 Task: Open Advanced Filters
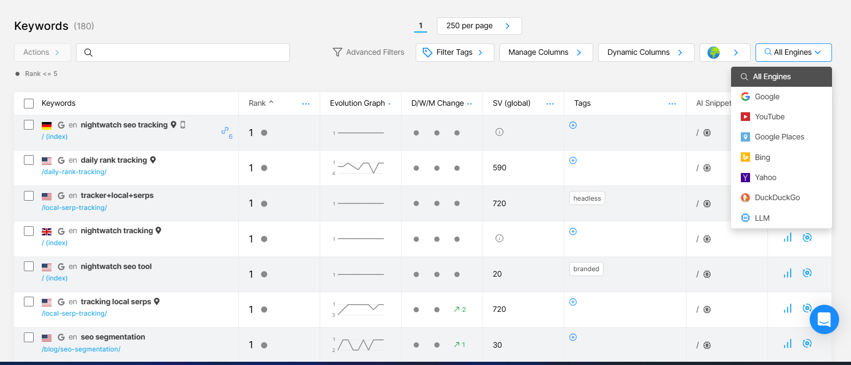coord(369,53)
